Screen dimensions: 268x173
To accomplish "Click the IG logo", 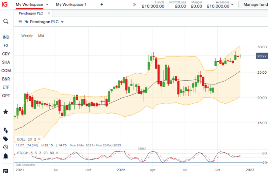I will pos(5,4).
